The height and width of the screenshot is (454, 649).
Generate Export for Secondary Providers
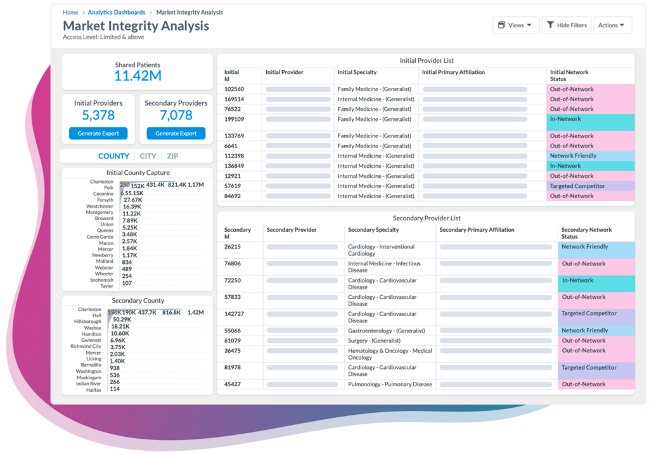(x=176, y=133)
